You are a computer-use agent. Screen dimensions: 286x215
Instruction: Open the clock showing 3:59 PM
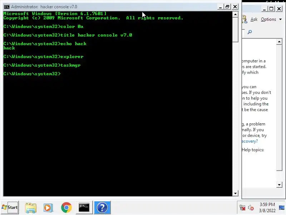tap(267, 207)
